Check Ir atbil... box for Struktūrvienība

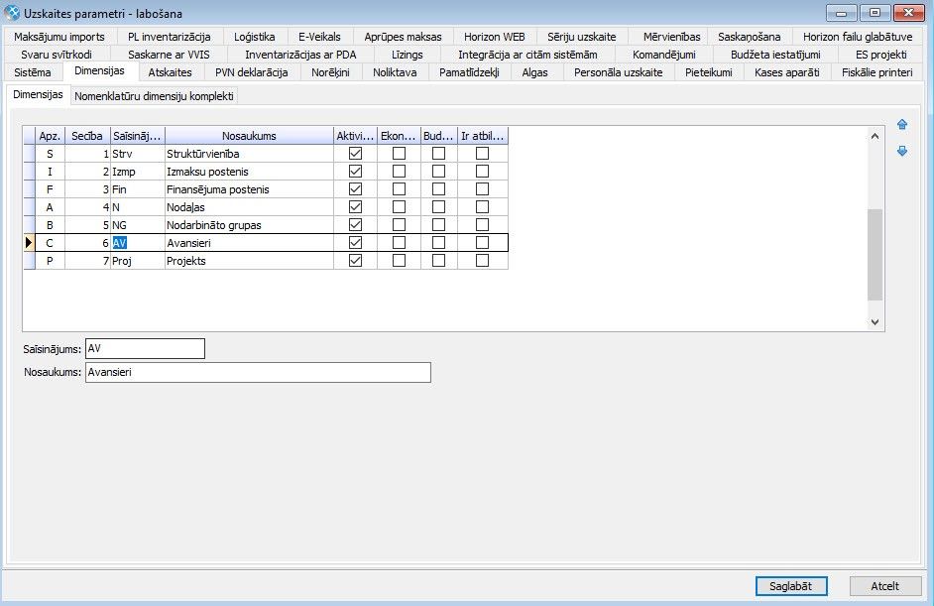pos(483,153)
